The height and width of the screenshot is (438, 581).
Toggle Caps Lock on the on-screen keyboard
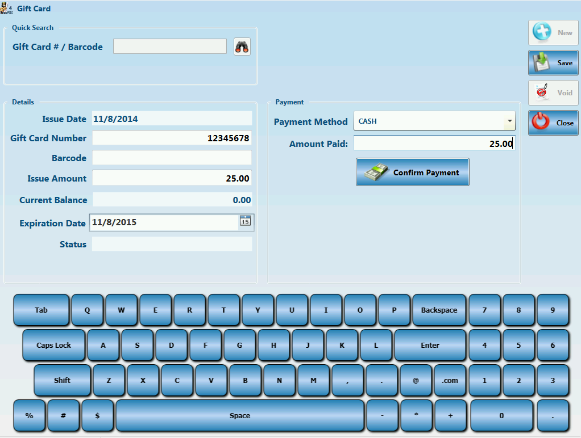point(54,346)
